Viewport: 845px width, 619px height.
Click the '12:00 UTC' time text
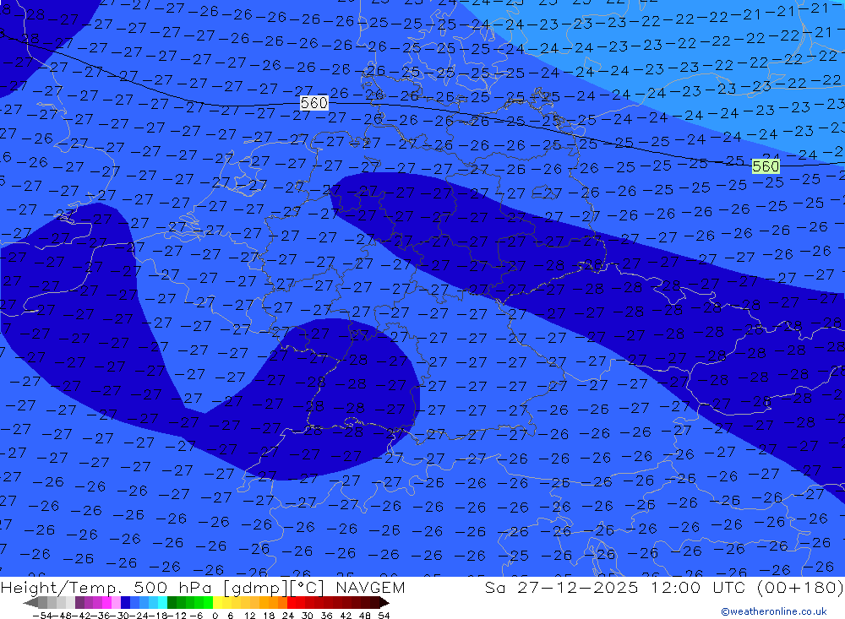(699, 588)
